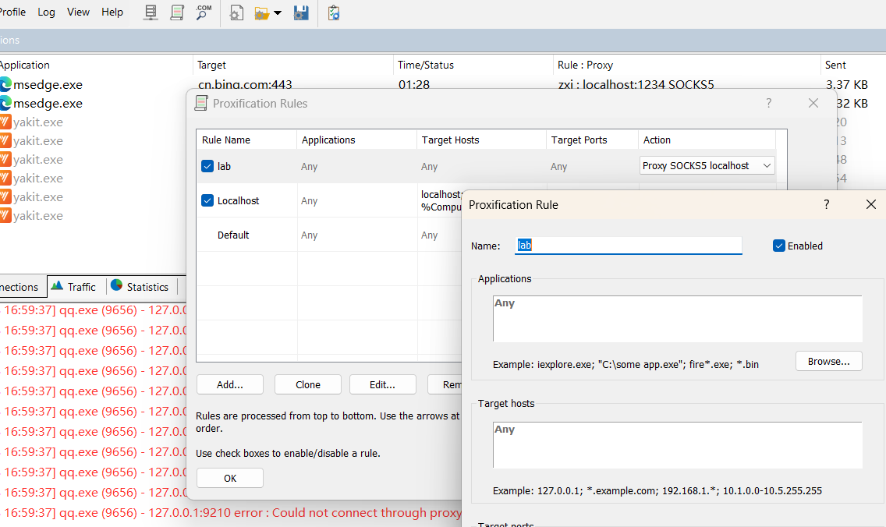Click zxi : localhost:1234 SOCKS5 cell
The height and width of the screenshot is (527, 886).
(x=636, y=85)
